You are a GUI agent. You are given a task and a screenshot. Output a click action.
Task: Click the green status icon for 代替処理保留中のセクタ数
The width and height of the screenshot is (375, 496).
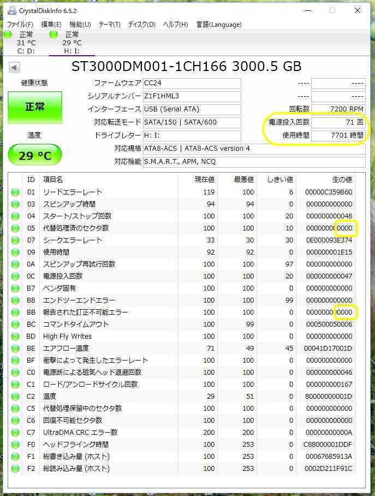tap(15, 409)
